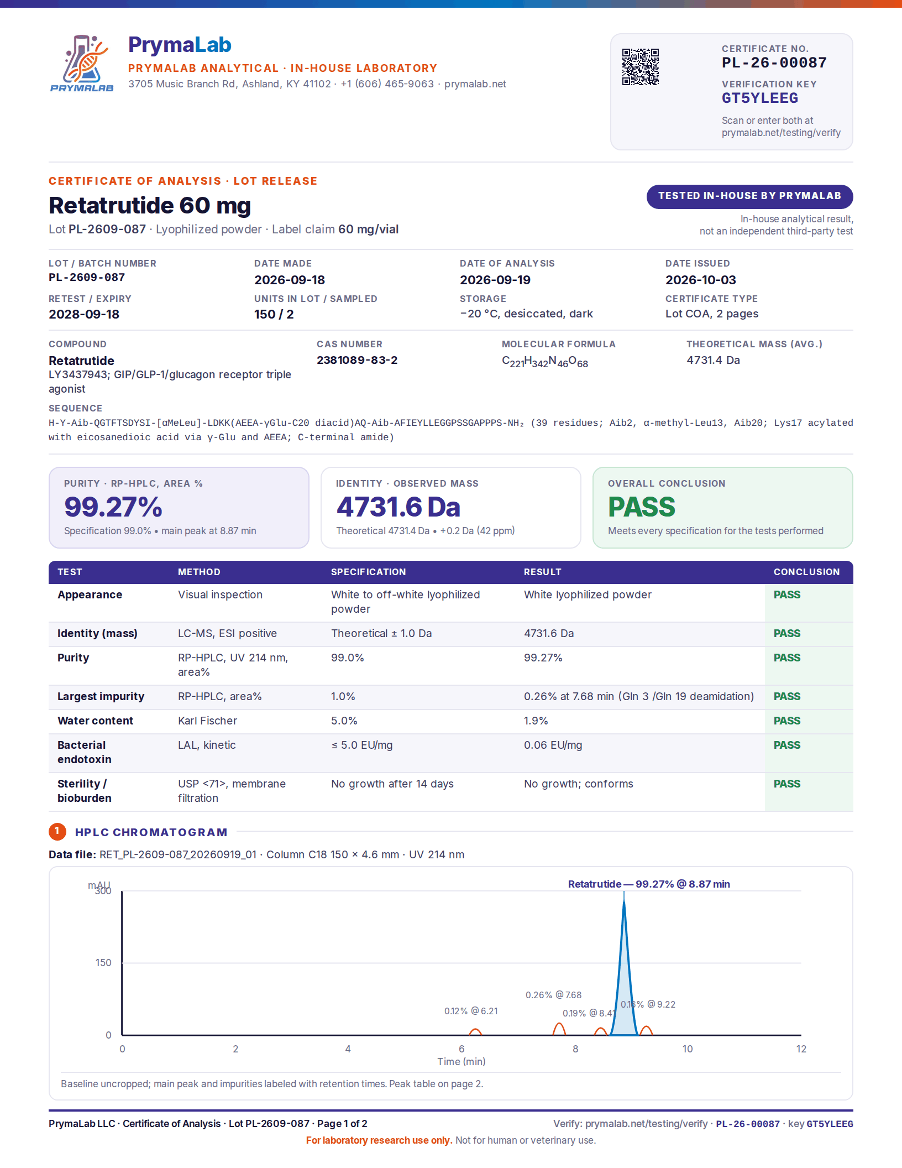Viewport: 902px width, 1168px height.
Task: Click the Purity 99.27% summary card
Action: point(179,508)
